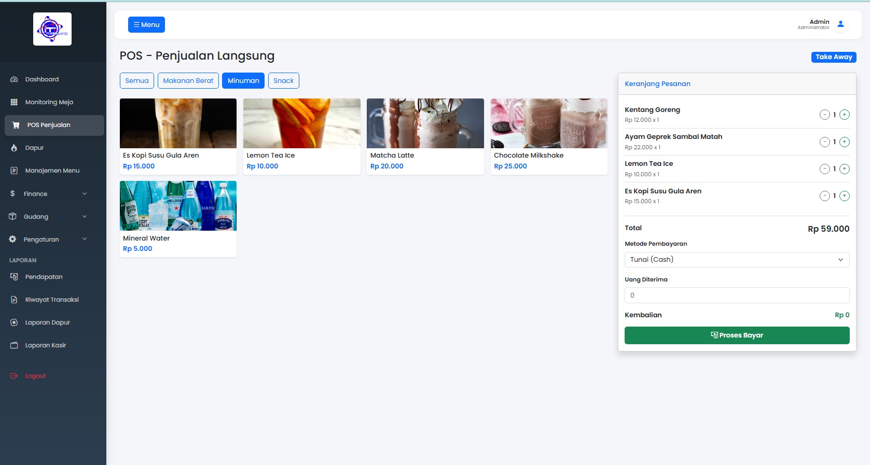870x465 pixels.
Task: Decrease Es Kopi Susu Gula Aren cart quantity
Action: [824, 195]
